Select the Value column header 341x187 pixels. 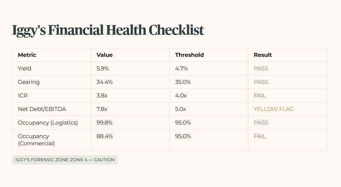click(x=105, y=55)
